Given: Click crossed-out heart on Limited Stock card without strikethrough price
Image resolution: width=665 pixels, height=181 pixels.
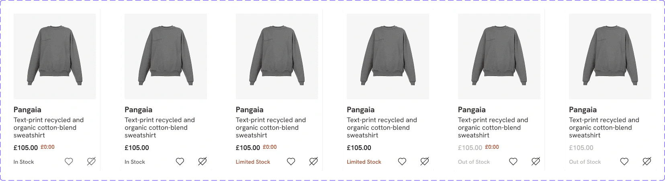Looking at the screenshot, I should tap(424, 162).
